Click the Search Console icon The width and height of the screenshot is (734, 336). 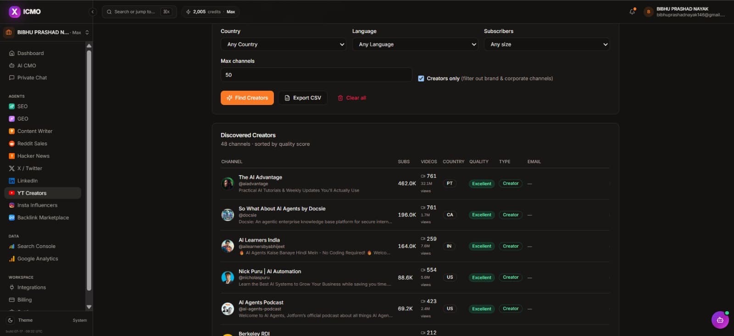point(12,246)
